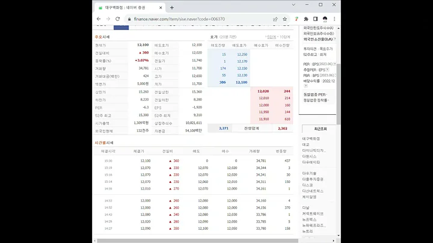
Task: Select the highlighted blue 시세 tab
Action: pyautogui.click(x=121, y=27)
